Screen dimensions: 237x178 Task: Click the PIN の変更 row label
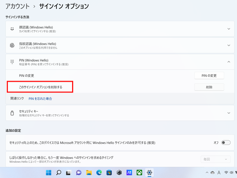click(x=27, y=76)
